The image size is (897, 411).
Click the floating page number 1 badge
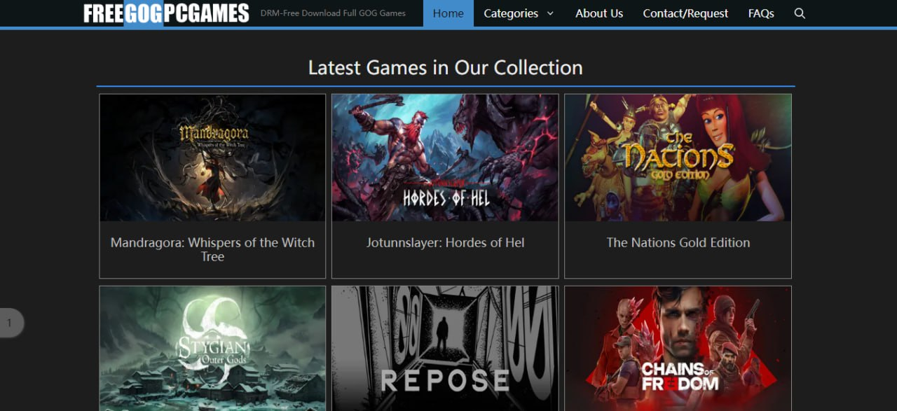click(10, 323)
